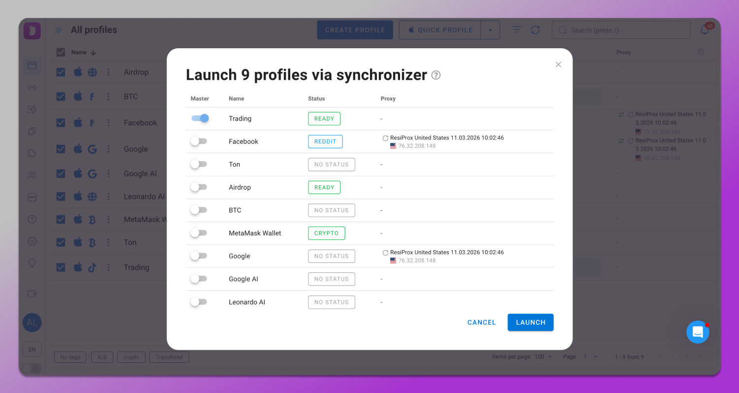Screen dimensions: 739x393
Task: Enable the Master toggle for Facebook
Action: tap(199, 141)
